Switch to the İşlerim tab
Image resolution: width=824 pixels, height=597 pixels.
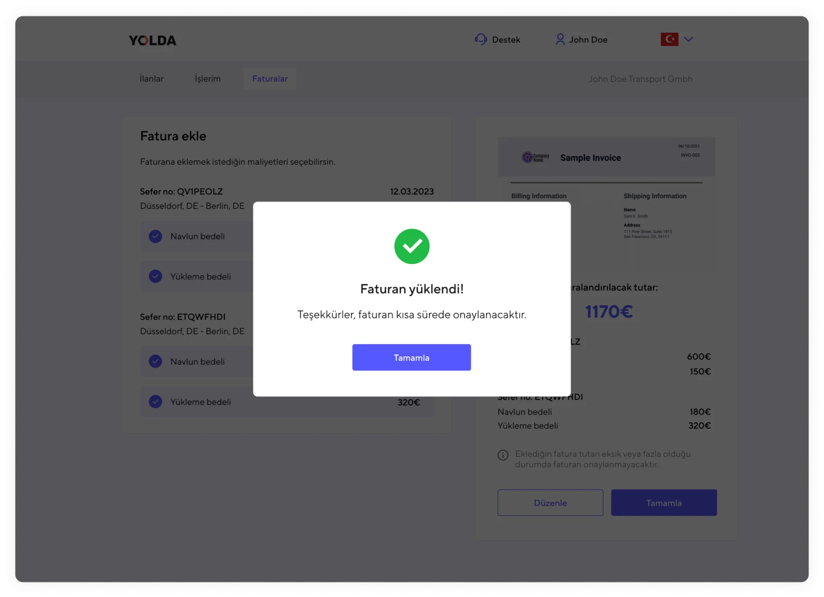(208, 78)
